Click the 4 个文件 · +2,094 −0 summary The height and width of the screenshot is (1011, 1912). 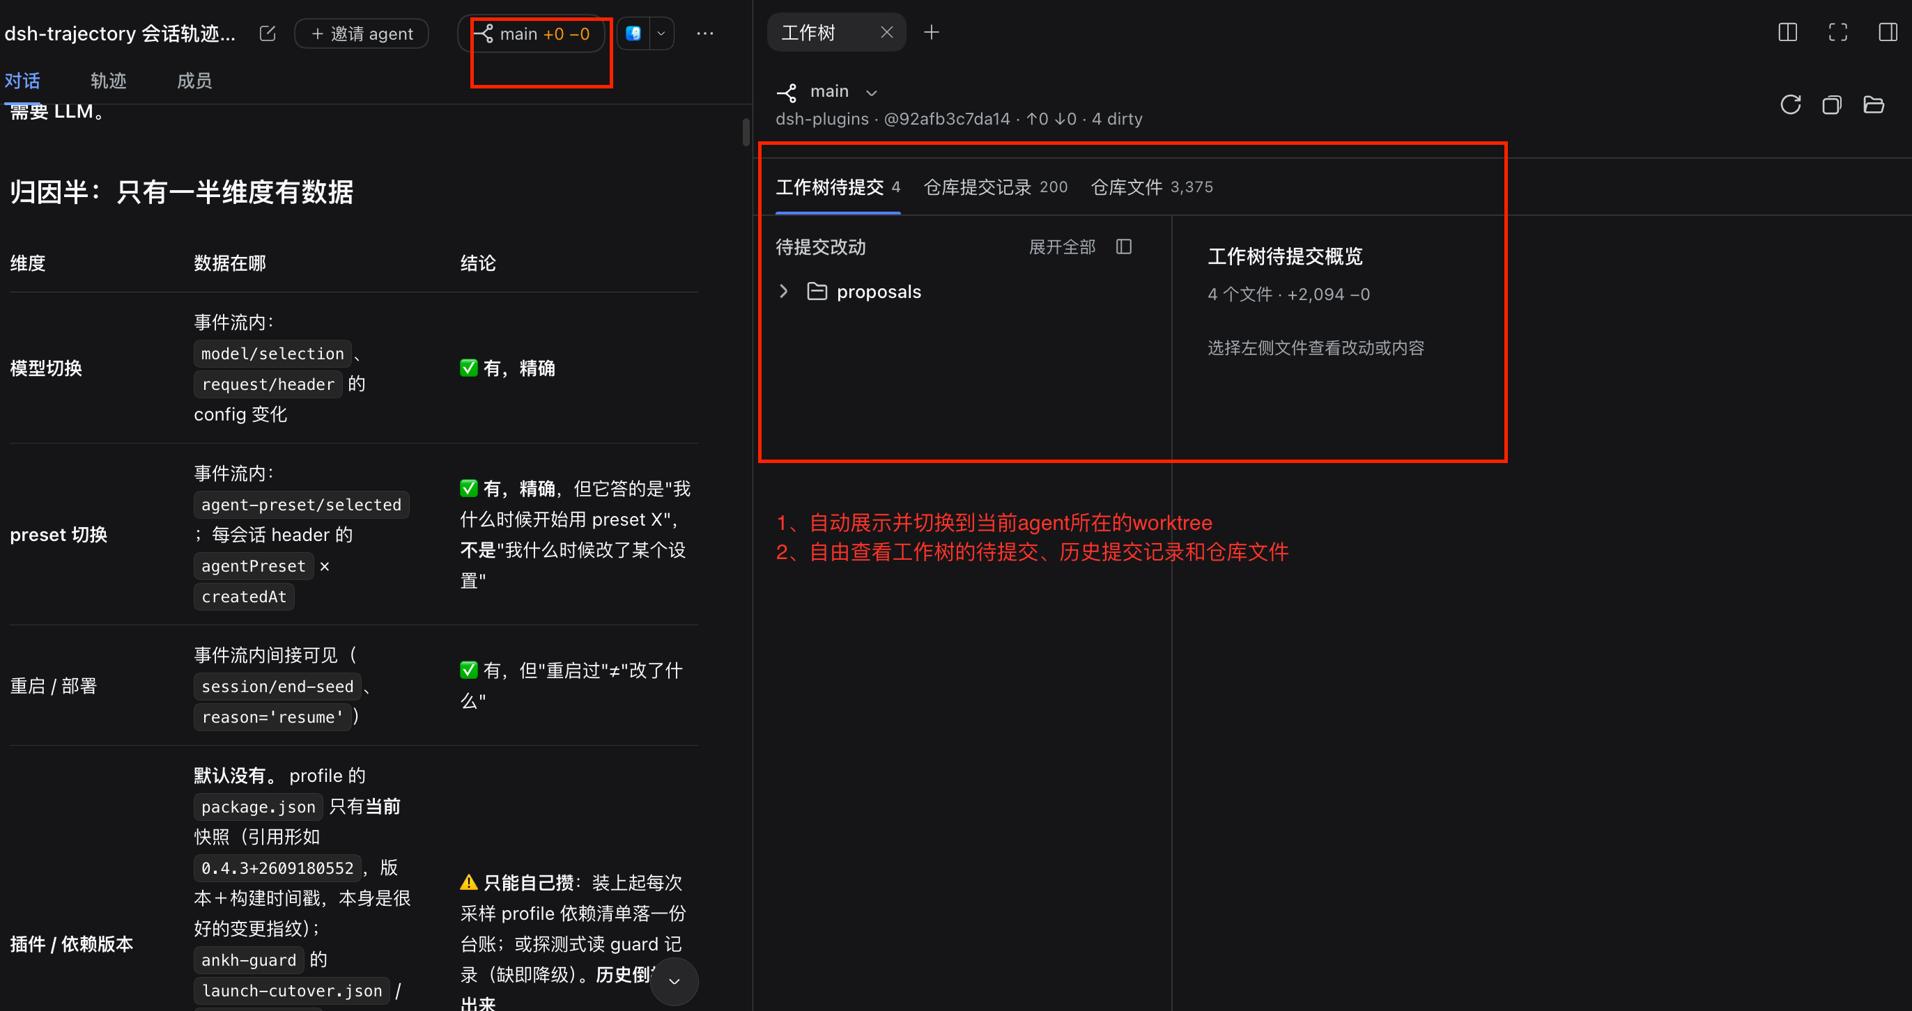[1288, 295]
